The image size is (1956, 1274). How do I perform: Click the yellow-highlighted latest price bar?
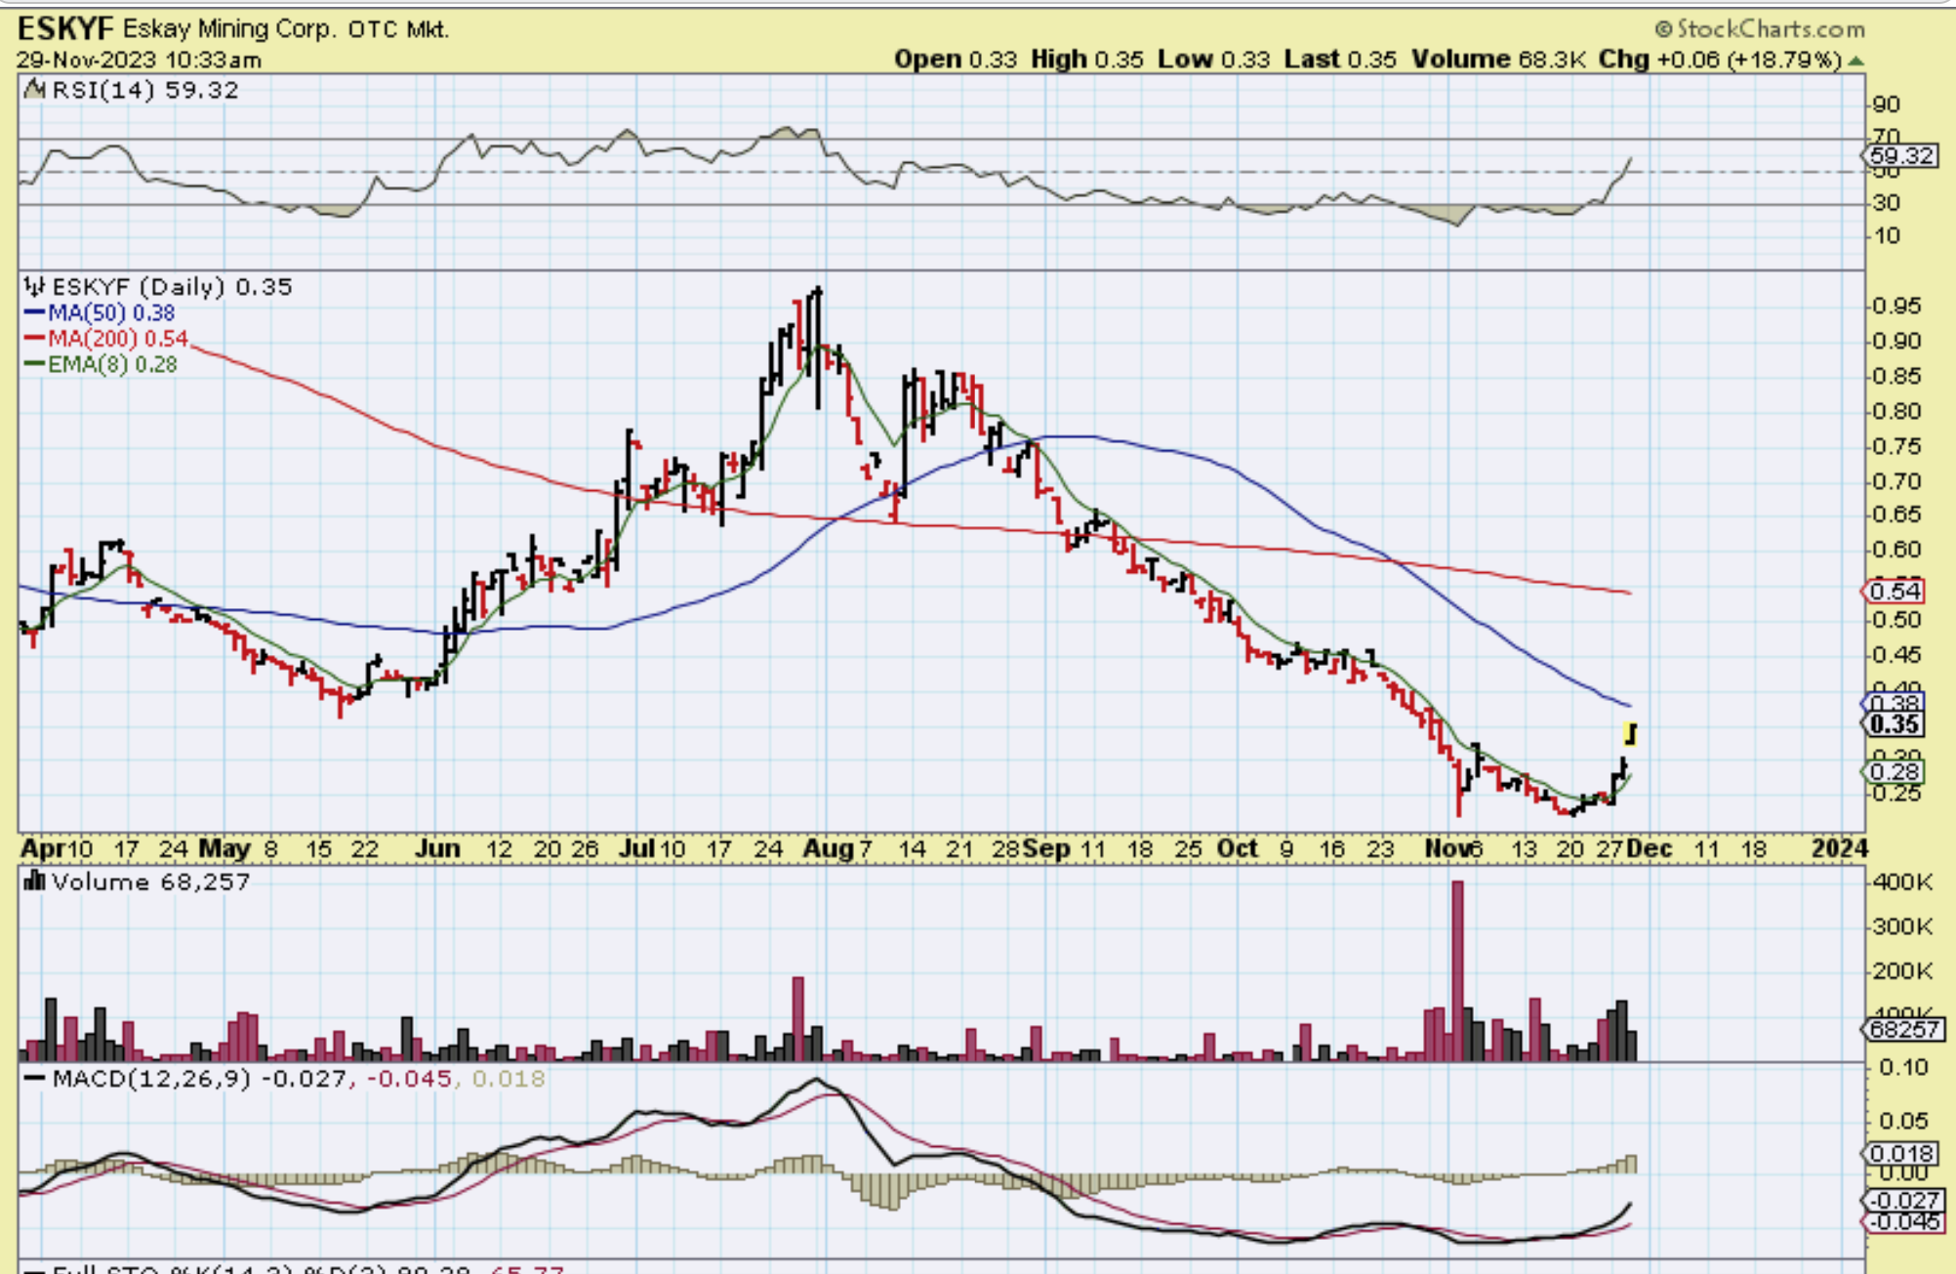1629,733
